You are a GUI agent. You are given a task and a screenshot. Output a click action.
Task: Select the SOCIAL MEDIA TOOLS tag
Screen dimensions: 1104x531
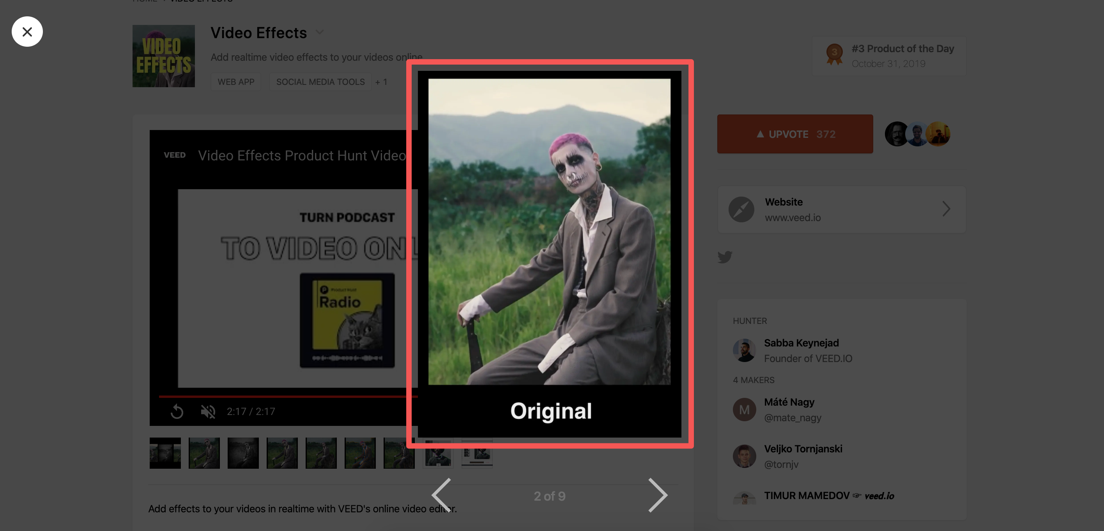pos(320,82)
